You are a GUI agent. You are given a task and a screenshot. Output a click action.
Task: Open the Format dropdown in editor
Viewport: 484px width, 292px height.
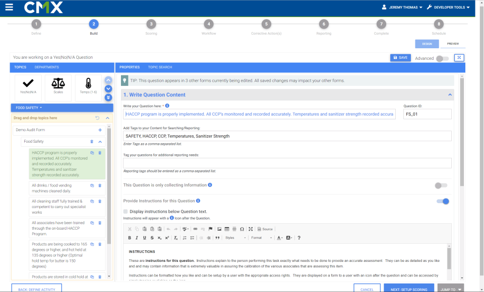(x=262, y=238)
